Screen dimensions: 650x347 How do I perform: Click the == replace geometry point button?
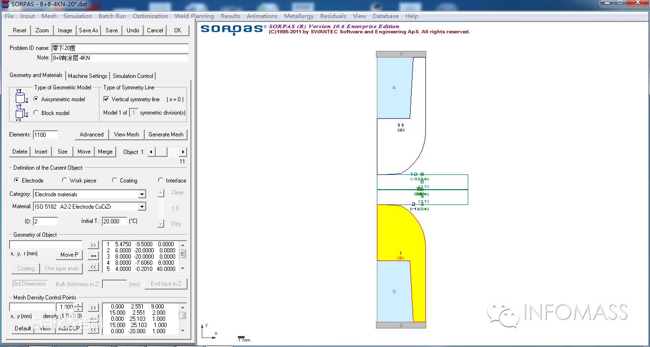click(93, 256)
